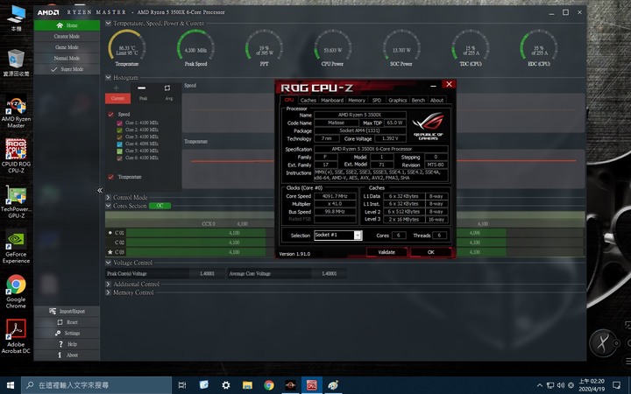The image size is (631, 394).
Task: Toggle the green OC switch in Cores Section
Action: coord(160,206)
